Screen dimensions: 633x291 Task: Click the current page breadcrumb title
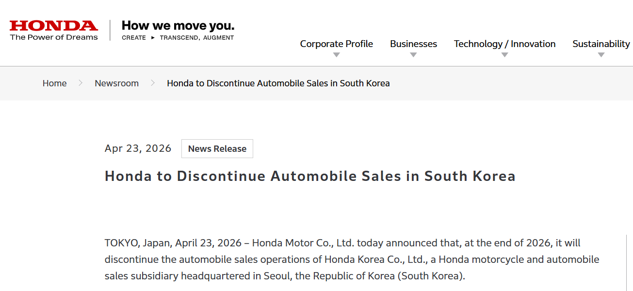(x=278, y=83)
